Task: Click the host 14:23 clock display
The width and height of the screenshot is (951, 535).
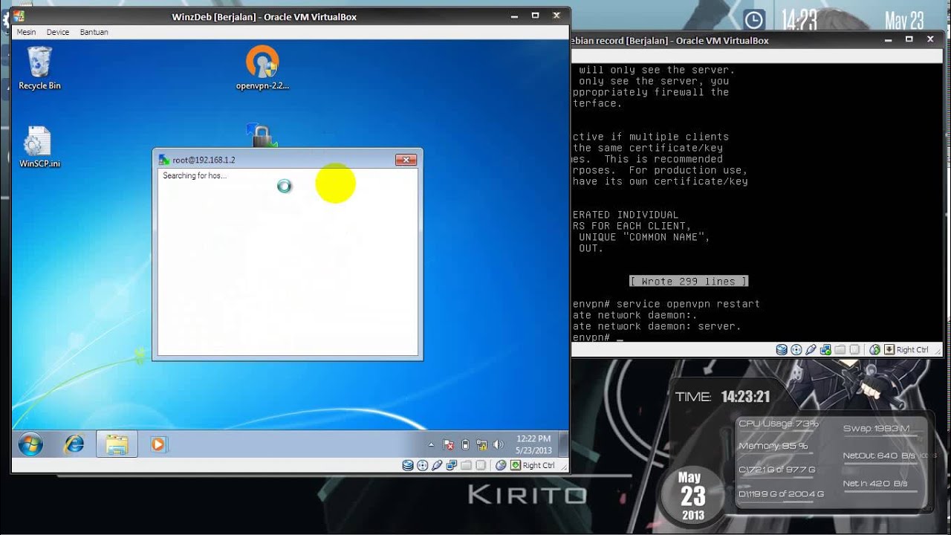Action: pyautogui.click(x=799, y=20)
